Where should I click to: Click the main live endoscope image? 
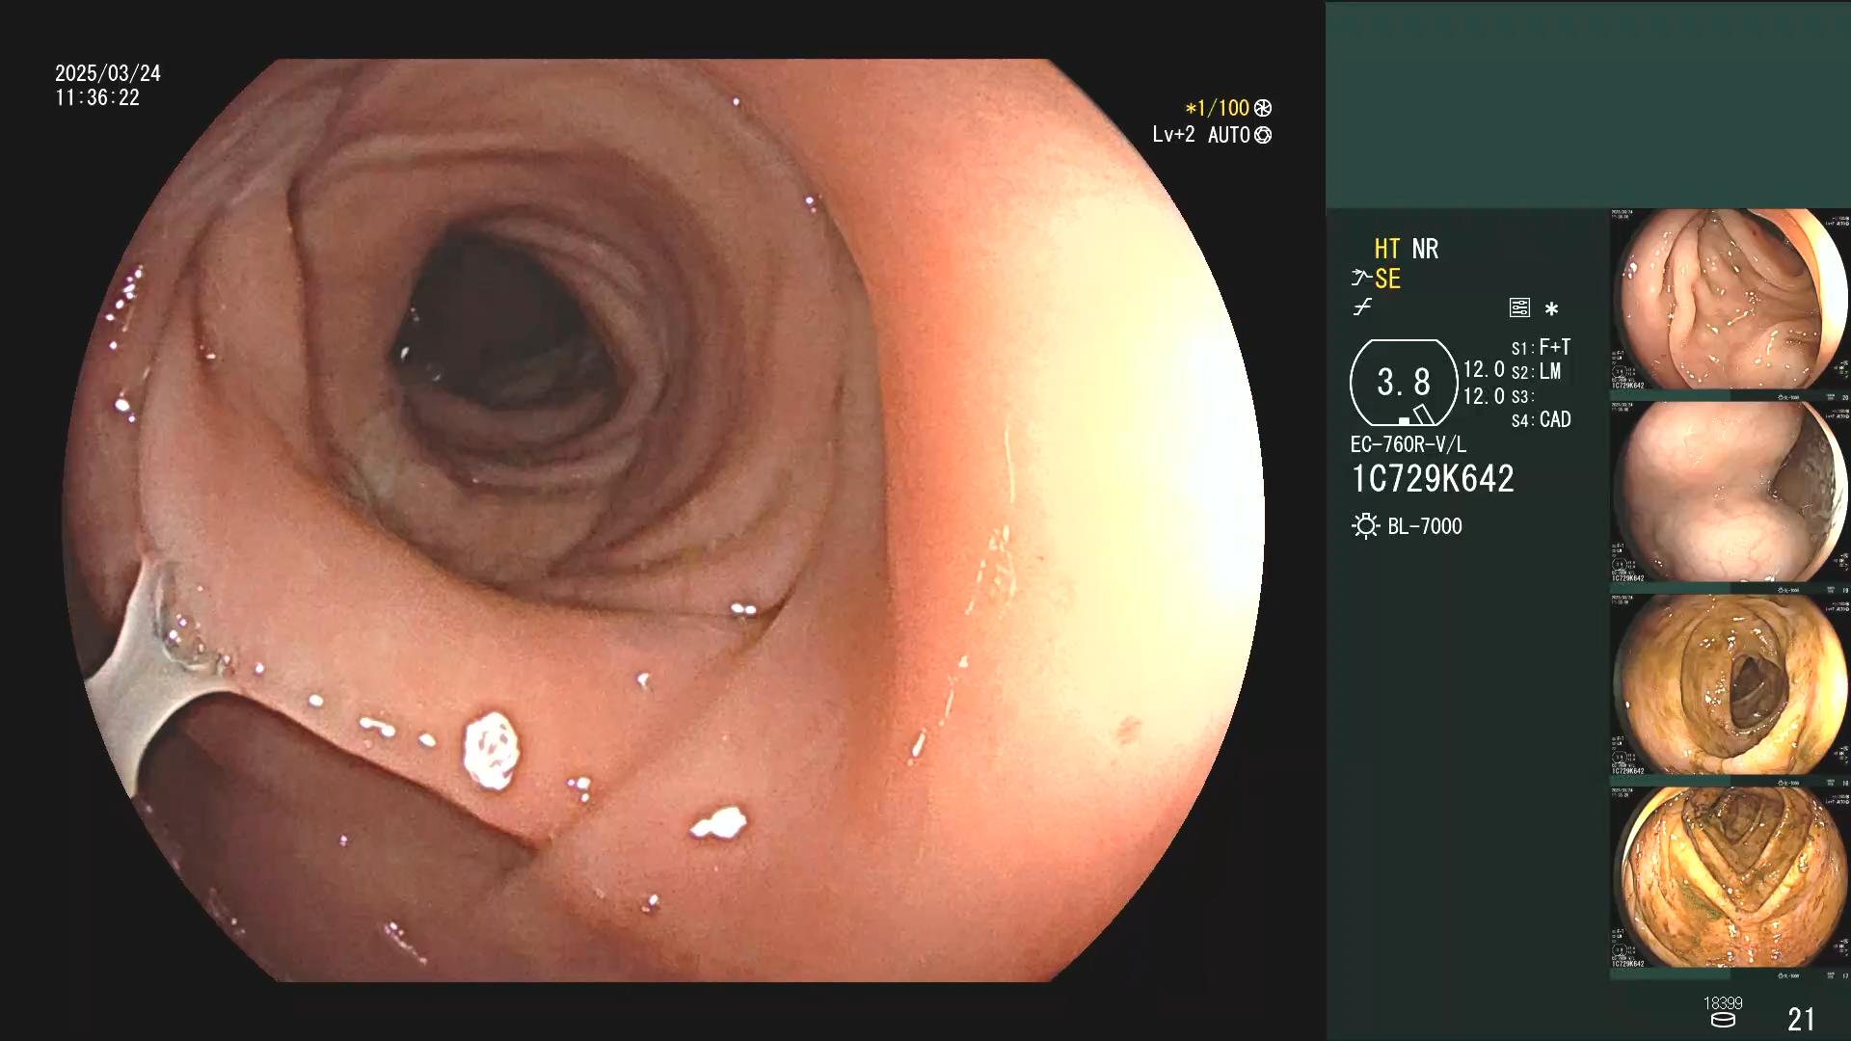click(663, 520)
